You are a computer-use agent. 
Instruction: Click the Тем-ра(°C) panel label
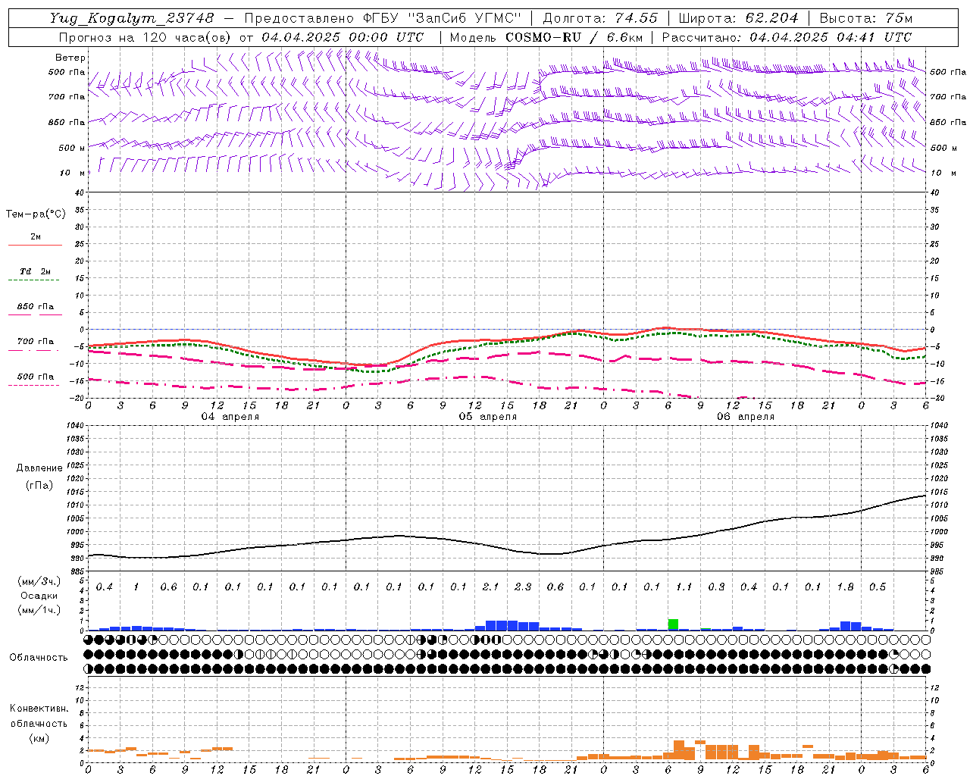click(36, 214)
